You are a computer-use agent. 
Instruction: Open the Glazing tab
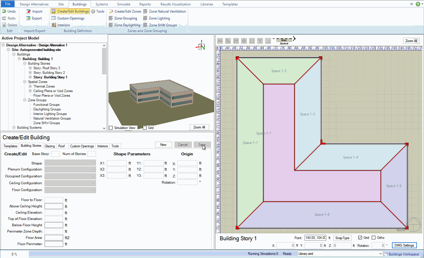coord(50,146)
